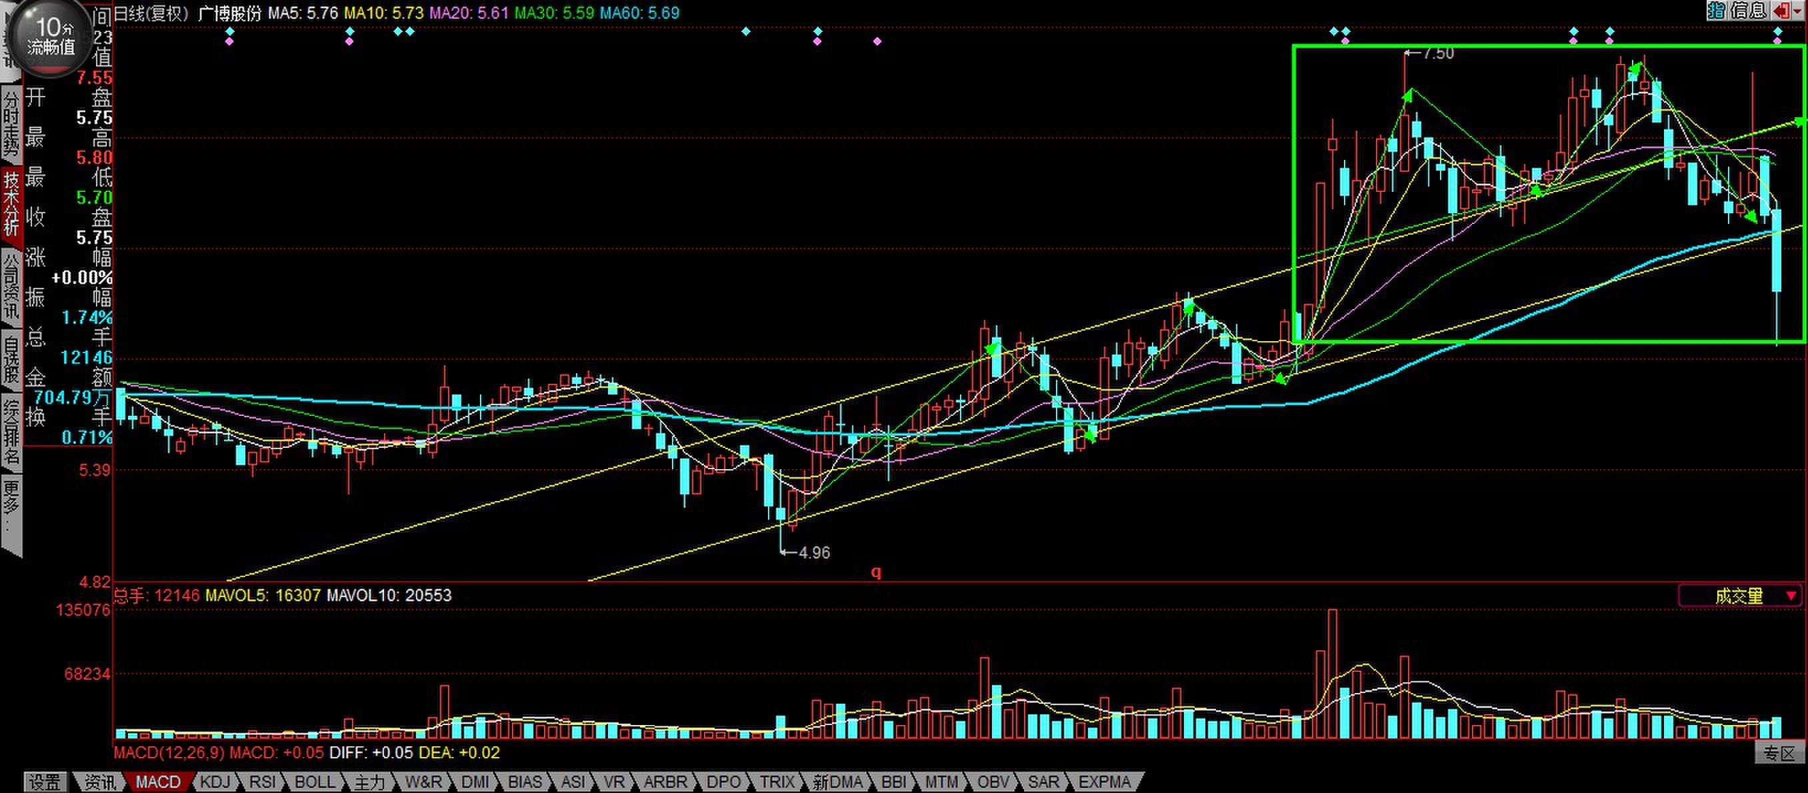Switch to the 新DMA indicator tab

[837, 782]
